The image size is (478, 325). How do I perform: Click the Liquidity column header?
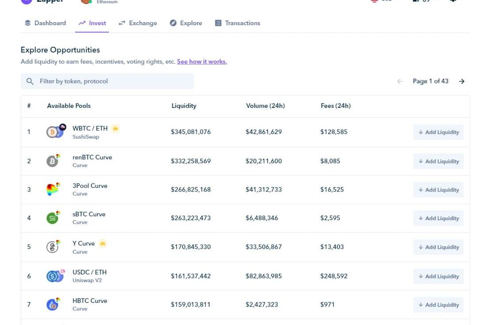184,106
